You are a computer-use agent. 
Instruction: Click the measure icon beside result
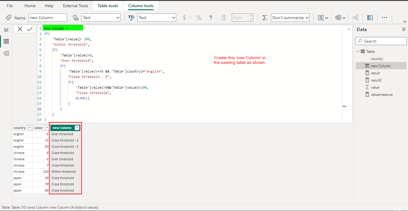(367, 73)
